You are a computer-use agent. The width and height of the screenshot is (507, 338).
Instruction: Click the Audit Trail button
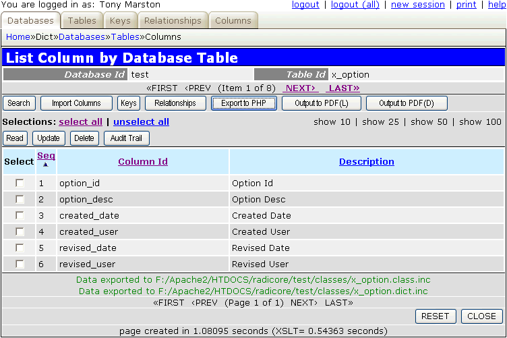127,138
